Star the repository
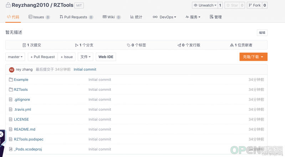The image size is (285, 157). tap(232, 5)
